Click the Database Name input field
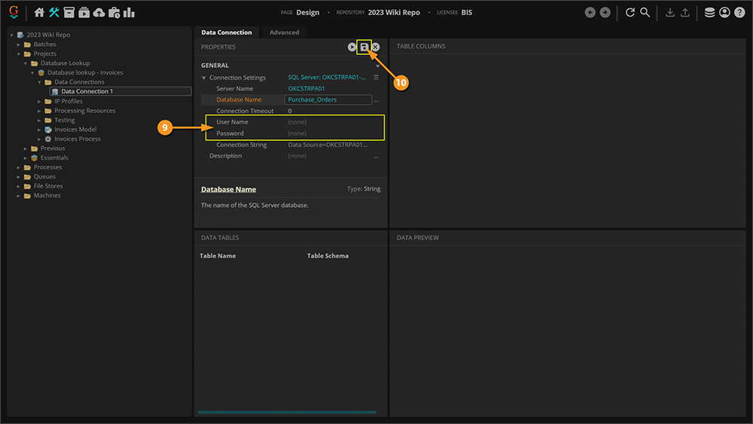Image resolution: width=753 pixels, height=424 pixels. point(328,99)
